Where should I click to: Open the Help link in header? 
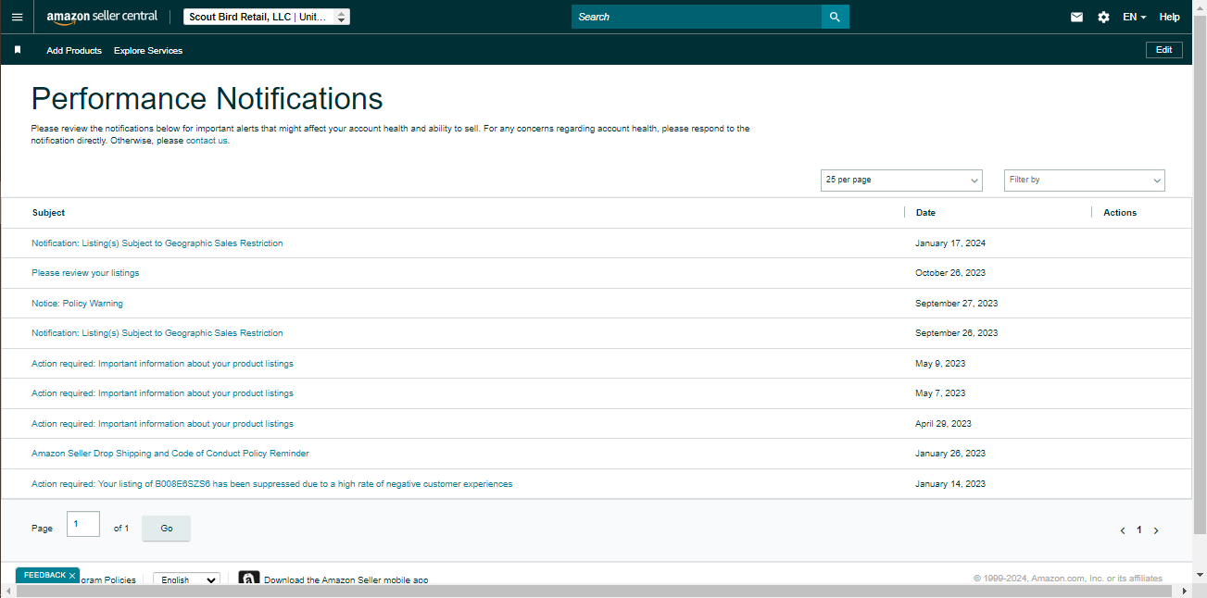(1170, 17)
